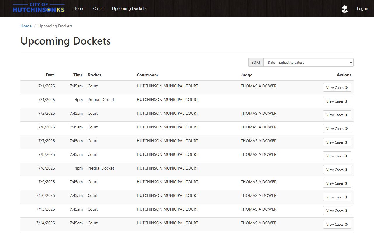View cases for 7/1/2026 4pm Pretrial Docket

[x=337, y=101]
